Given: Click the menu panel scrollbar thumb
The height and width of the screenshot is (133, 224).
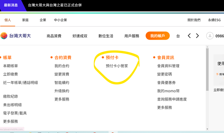Looking at the screenshot, I should [x=207, y=70].
